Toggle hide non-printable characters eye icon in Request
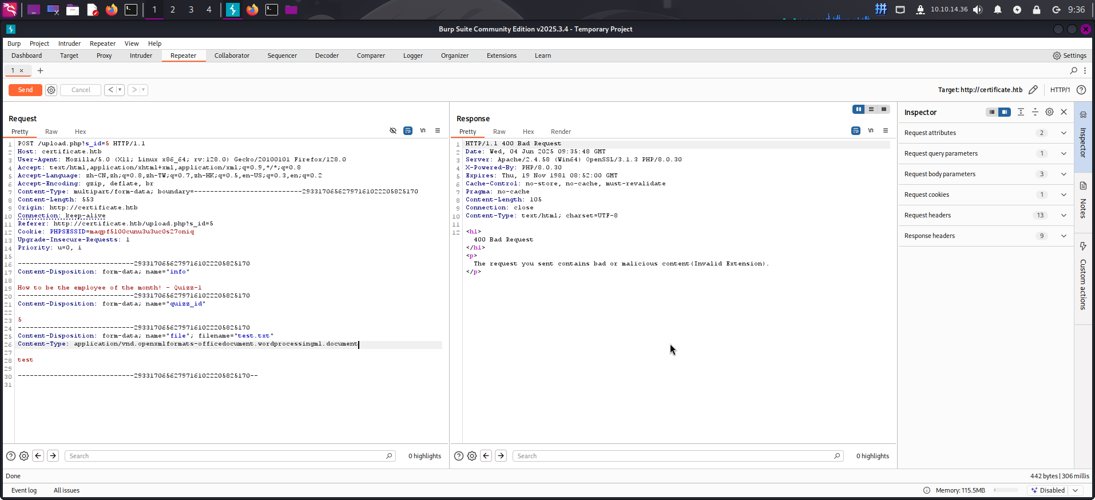Screen dimensions: 1095x500 [393, 130]
